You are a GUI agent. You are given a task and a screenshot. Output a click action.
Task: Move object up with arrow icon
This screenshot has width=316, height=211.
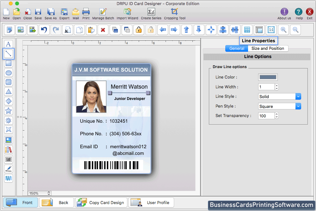[x=187, y=30]
